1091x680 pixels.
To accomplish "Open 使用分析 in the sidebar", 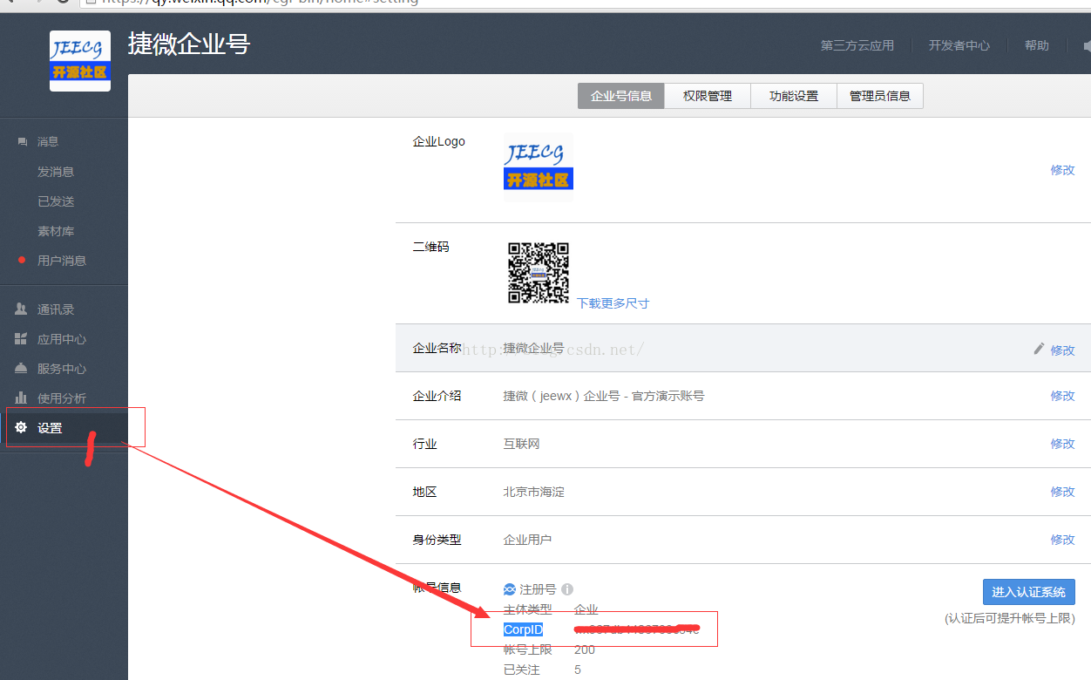I will pos(62,398).
